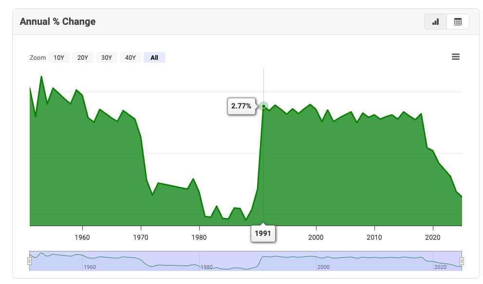Click the 1991 x-axis tooltip label
Image resolution: width=483 pixels, height=284 pixels.
click(263, 234)
